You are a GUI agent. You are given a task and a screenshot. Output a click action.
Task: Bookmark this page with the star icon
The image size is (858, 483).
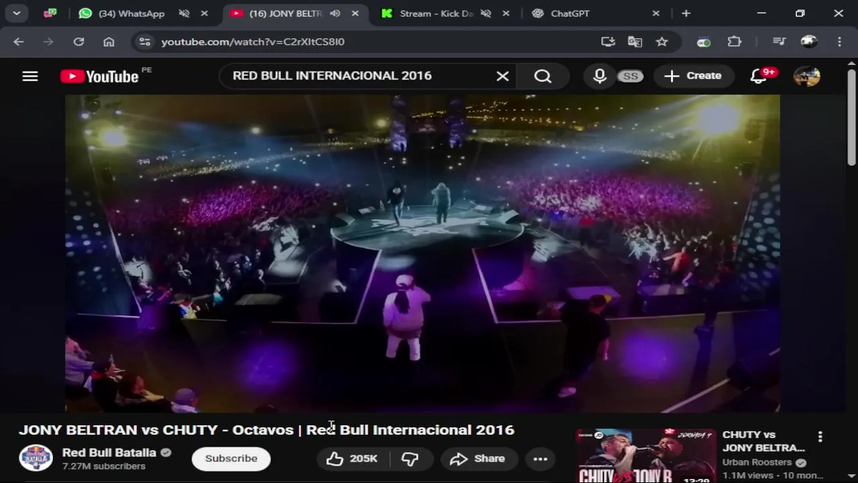[x=662, y=42]
